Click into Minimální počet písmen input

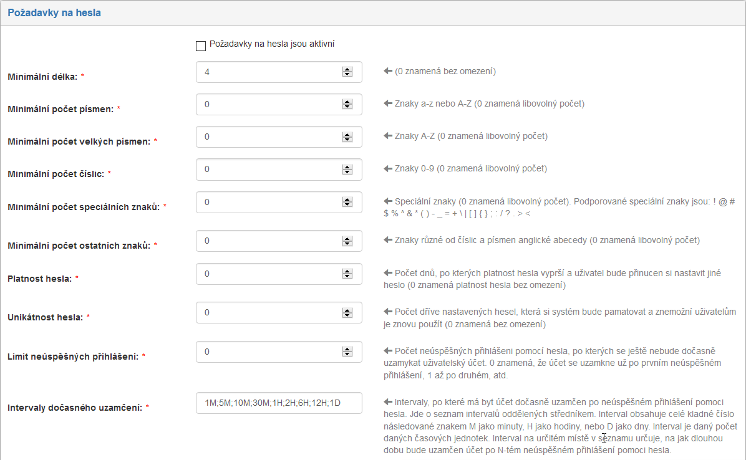click(268, 105)
